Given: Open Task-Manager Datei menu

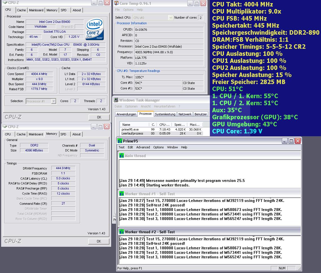Looking at the screenshot, I should (118, 106).
